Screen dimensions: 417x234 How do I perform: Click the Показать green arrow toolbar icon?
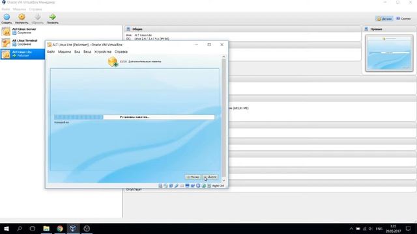pos(52,19)
